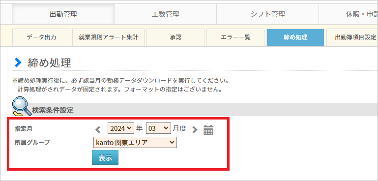The image size is (378, 181).
Task: Click blue chevron beside 締め処理 heading
Action: tap(18, 63)
